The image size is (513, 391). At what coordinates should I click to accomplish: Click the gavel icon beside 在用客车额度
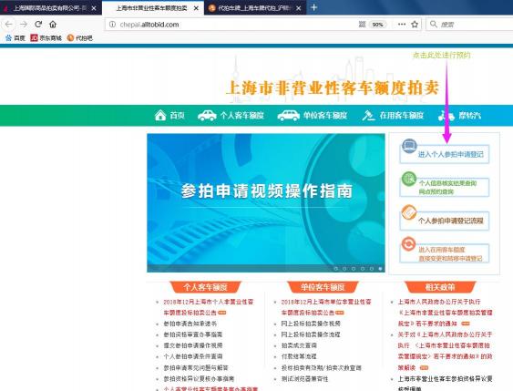368,115
